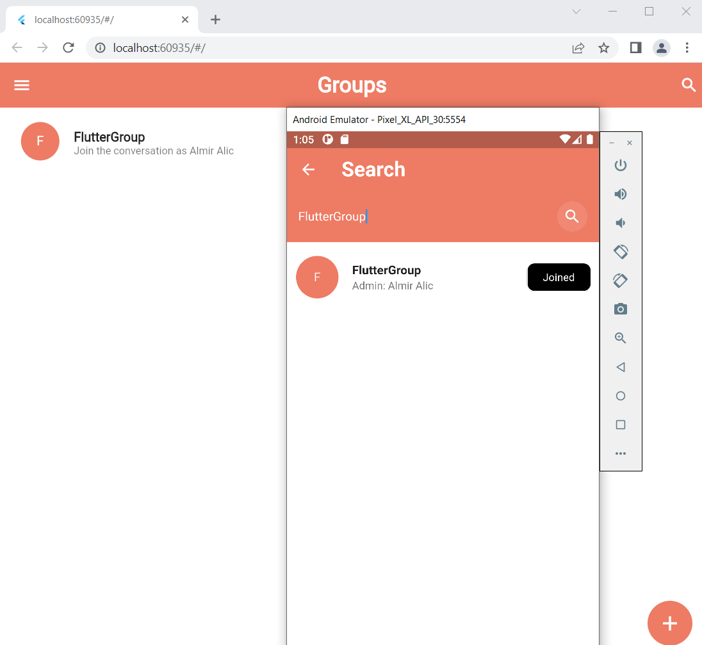Click the F avatar of FlutterGroup in browser

pyautogui.click(x=40, y=141)
